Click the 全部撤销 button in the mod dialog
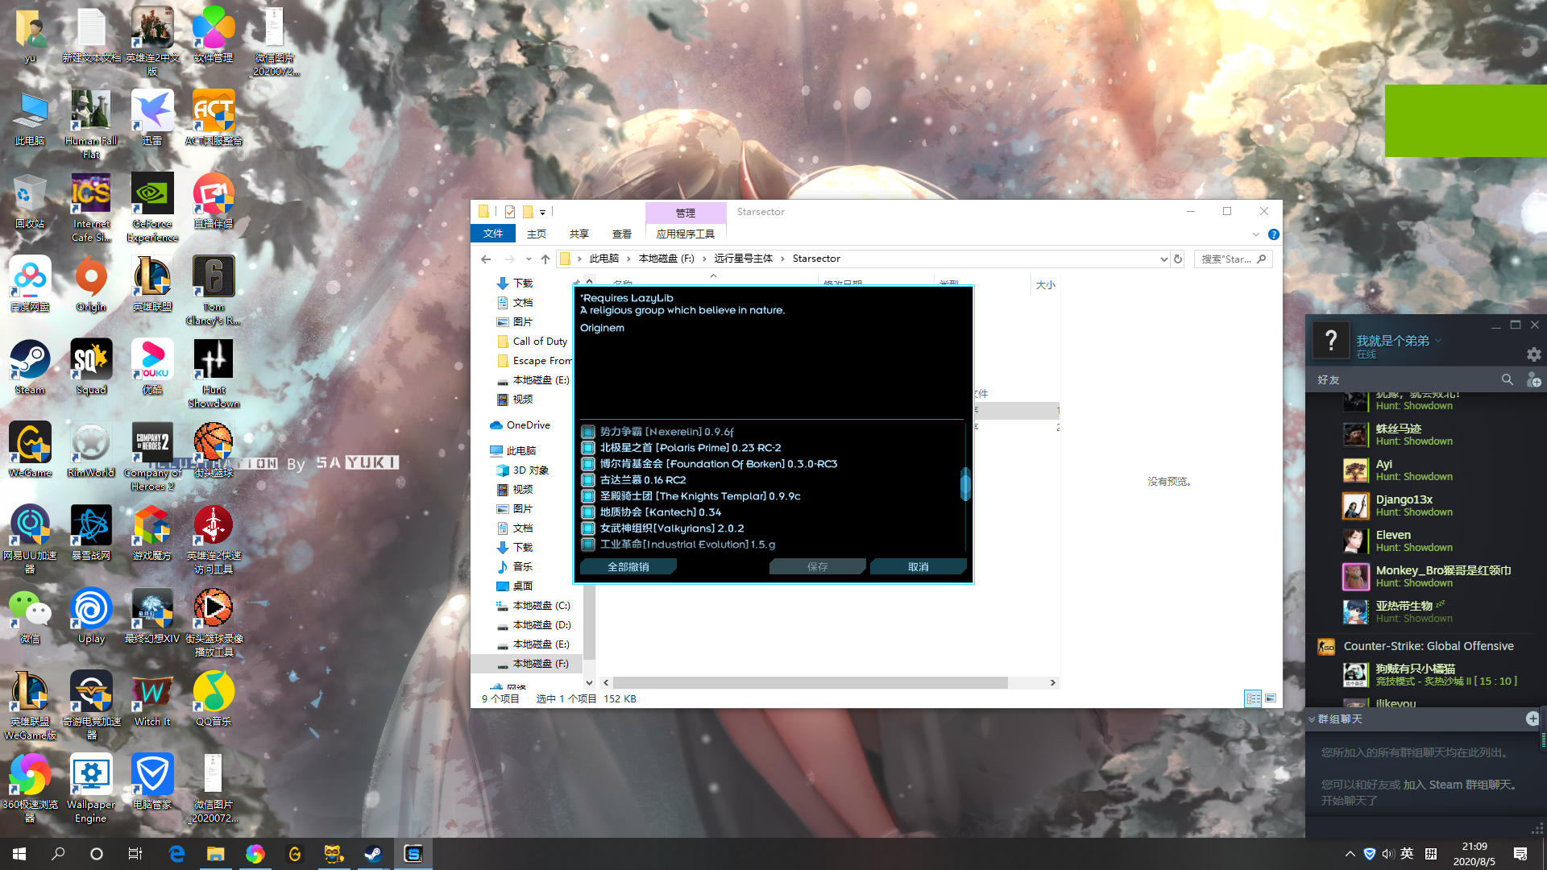 coord(628,566)
